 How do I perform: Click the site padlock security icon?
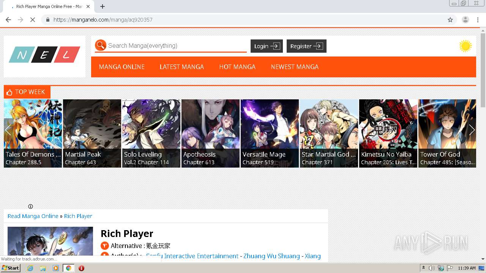(x=47, y=20)
